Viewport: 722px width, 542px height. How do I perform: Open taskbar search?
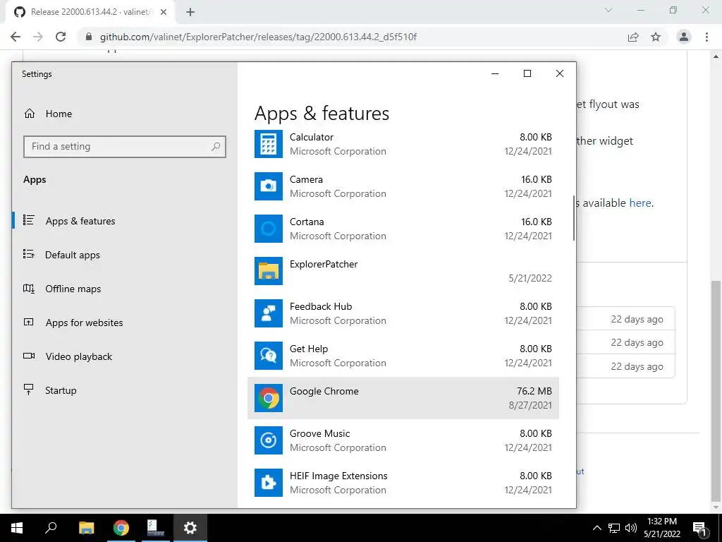point(51,528)
